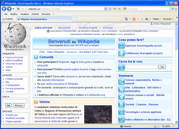Open the Cefeo nebula thumbnail image
Screen dimensions: 179x129
coord(98,114)
